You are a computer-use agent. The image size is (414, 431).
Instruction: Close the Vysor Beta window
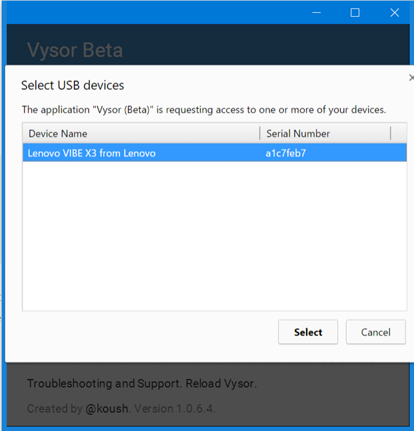pos(395,13)
